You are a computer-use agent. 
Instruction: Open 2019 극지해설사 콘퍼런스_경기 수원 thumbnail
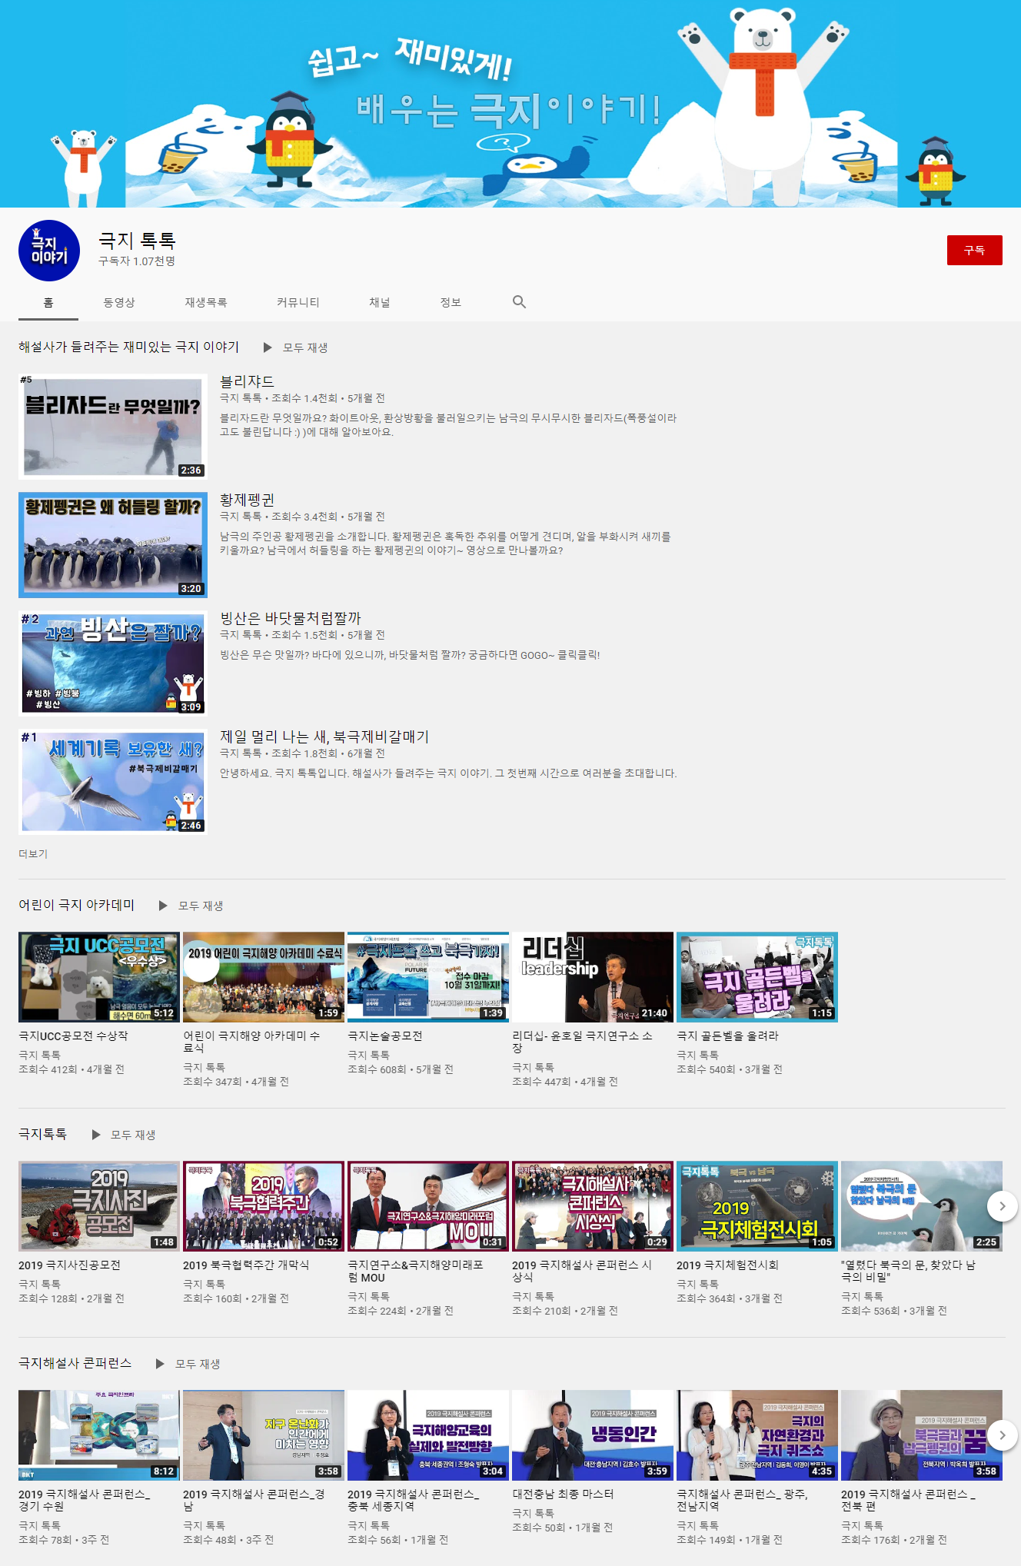[x=99, y=1435]
